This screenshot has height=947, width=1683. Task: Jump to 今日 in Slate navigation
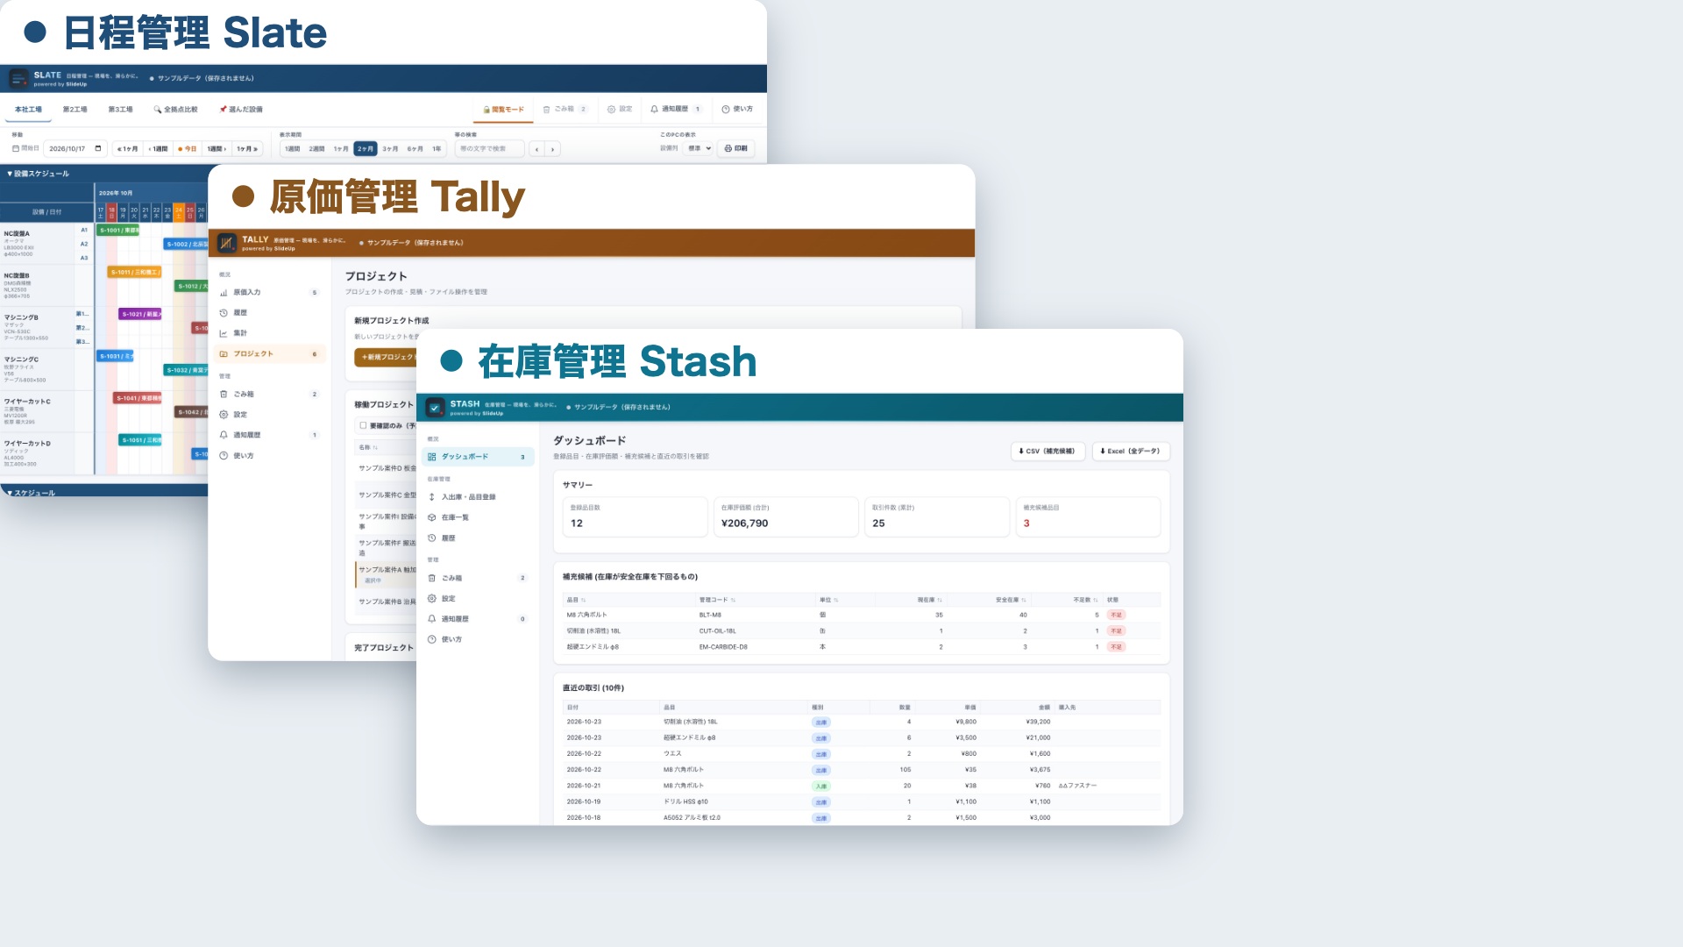pos(187,149)
